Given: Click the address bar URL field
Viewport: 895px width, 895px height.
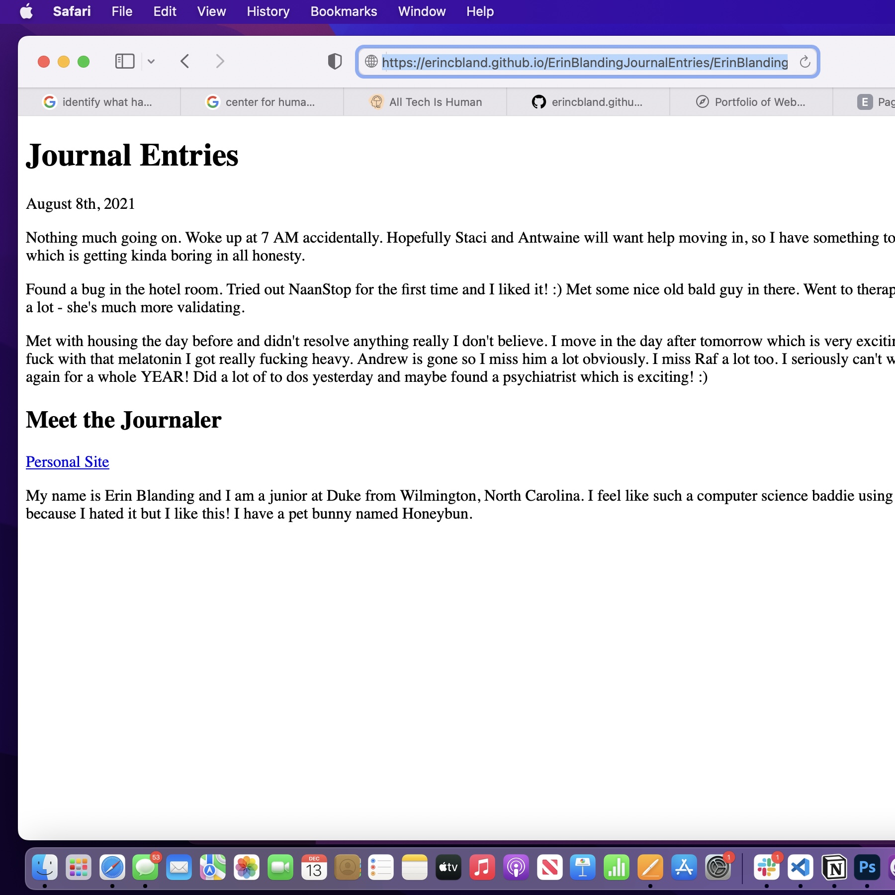Looking at the screenshot, I should point(584,62).
